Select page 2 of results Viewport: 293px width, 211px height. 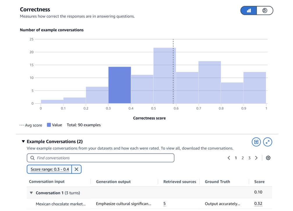(x=242, y=158)
